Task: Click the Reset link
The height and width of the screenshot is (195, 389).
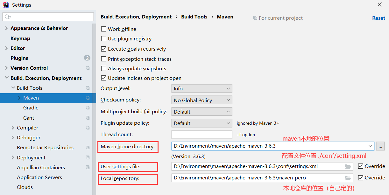Action: coord(378,18)
